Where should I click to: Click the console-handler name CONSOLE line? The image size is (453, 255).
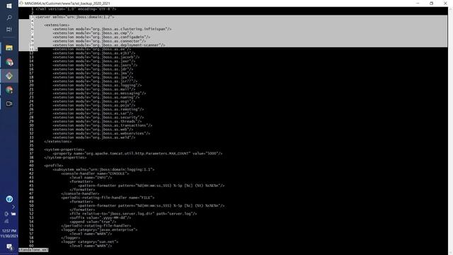tap(95, 174)
